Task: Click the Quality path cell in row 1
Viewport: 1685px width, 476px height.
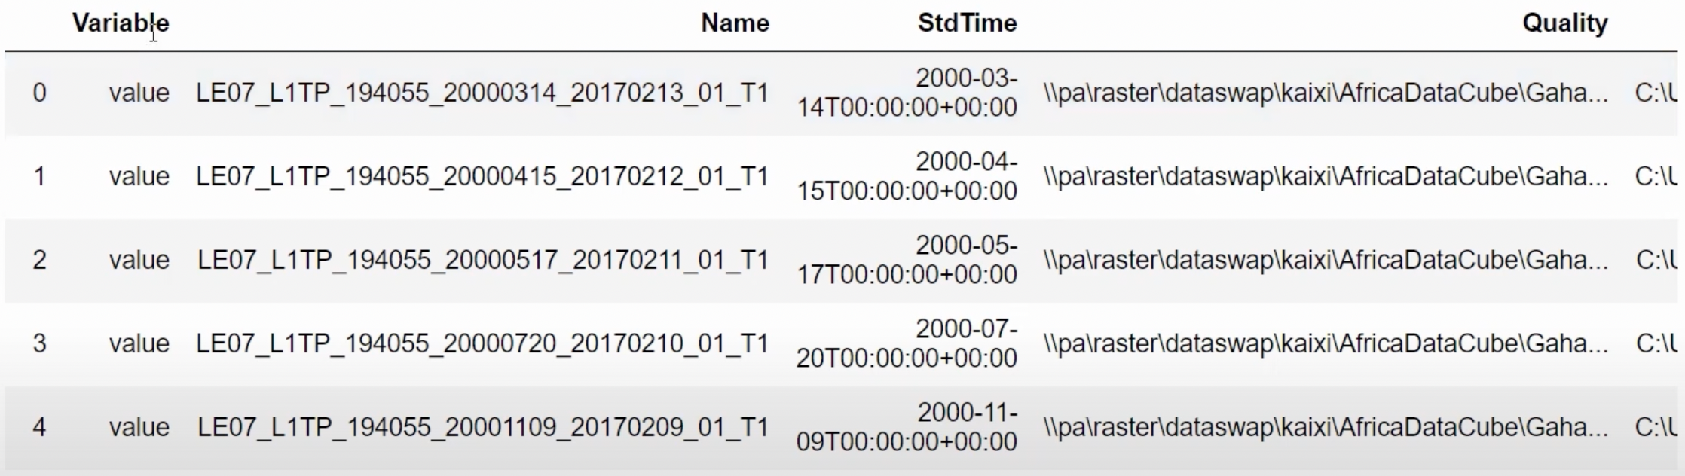Action: (x=1326, y=177)
